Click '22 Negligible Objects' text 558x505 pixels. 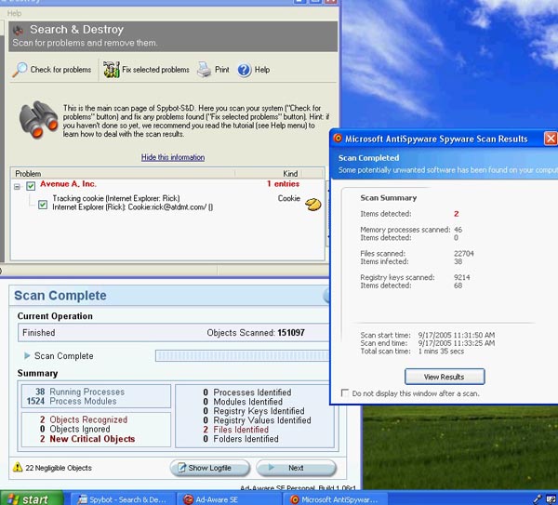click(59, 468)
